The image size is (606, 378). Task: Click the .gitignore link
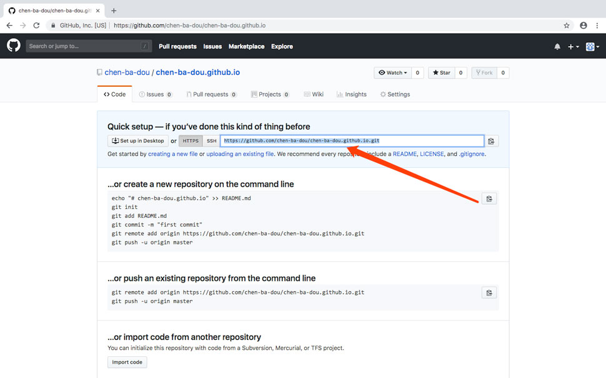[472, 154]
